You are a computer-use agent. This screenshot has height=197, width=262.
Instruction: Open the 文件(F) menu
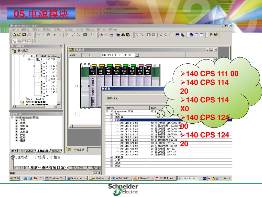click(15, 29)
